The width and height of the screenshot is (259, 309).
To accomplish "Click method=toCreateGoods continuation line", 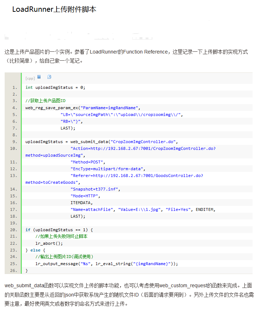I will tap(53, 182).
